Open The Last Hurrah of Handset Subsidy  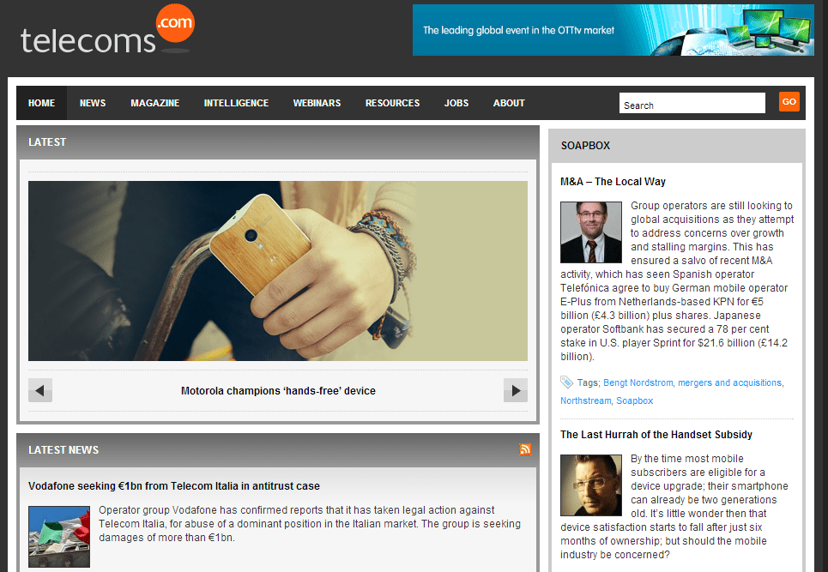pos(656,434)
